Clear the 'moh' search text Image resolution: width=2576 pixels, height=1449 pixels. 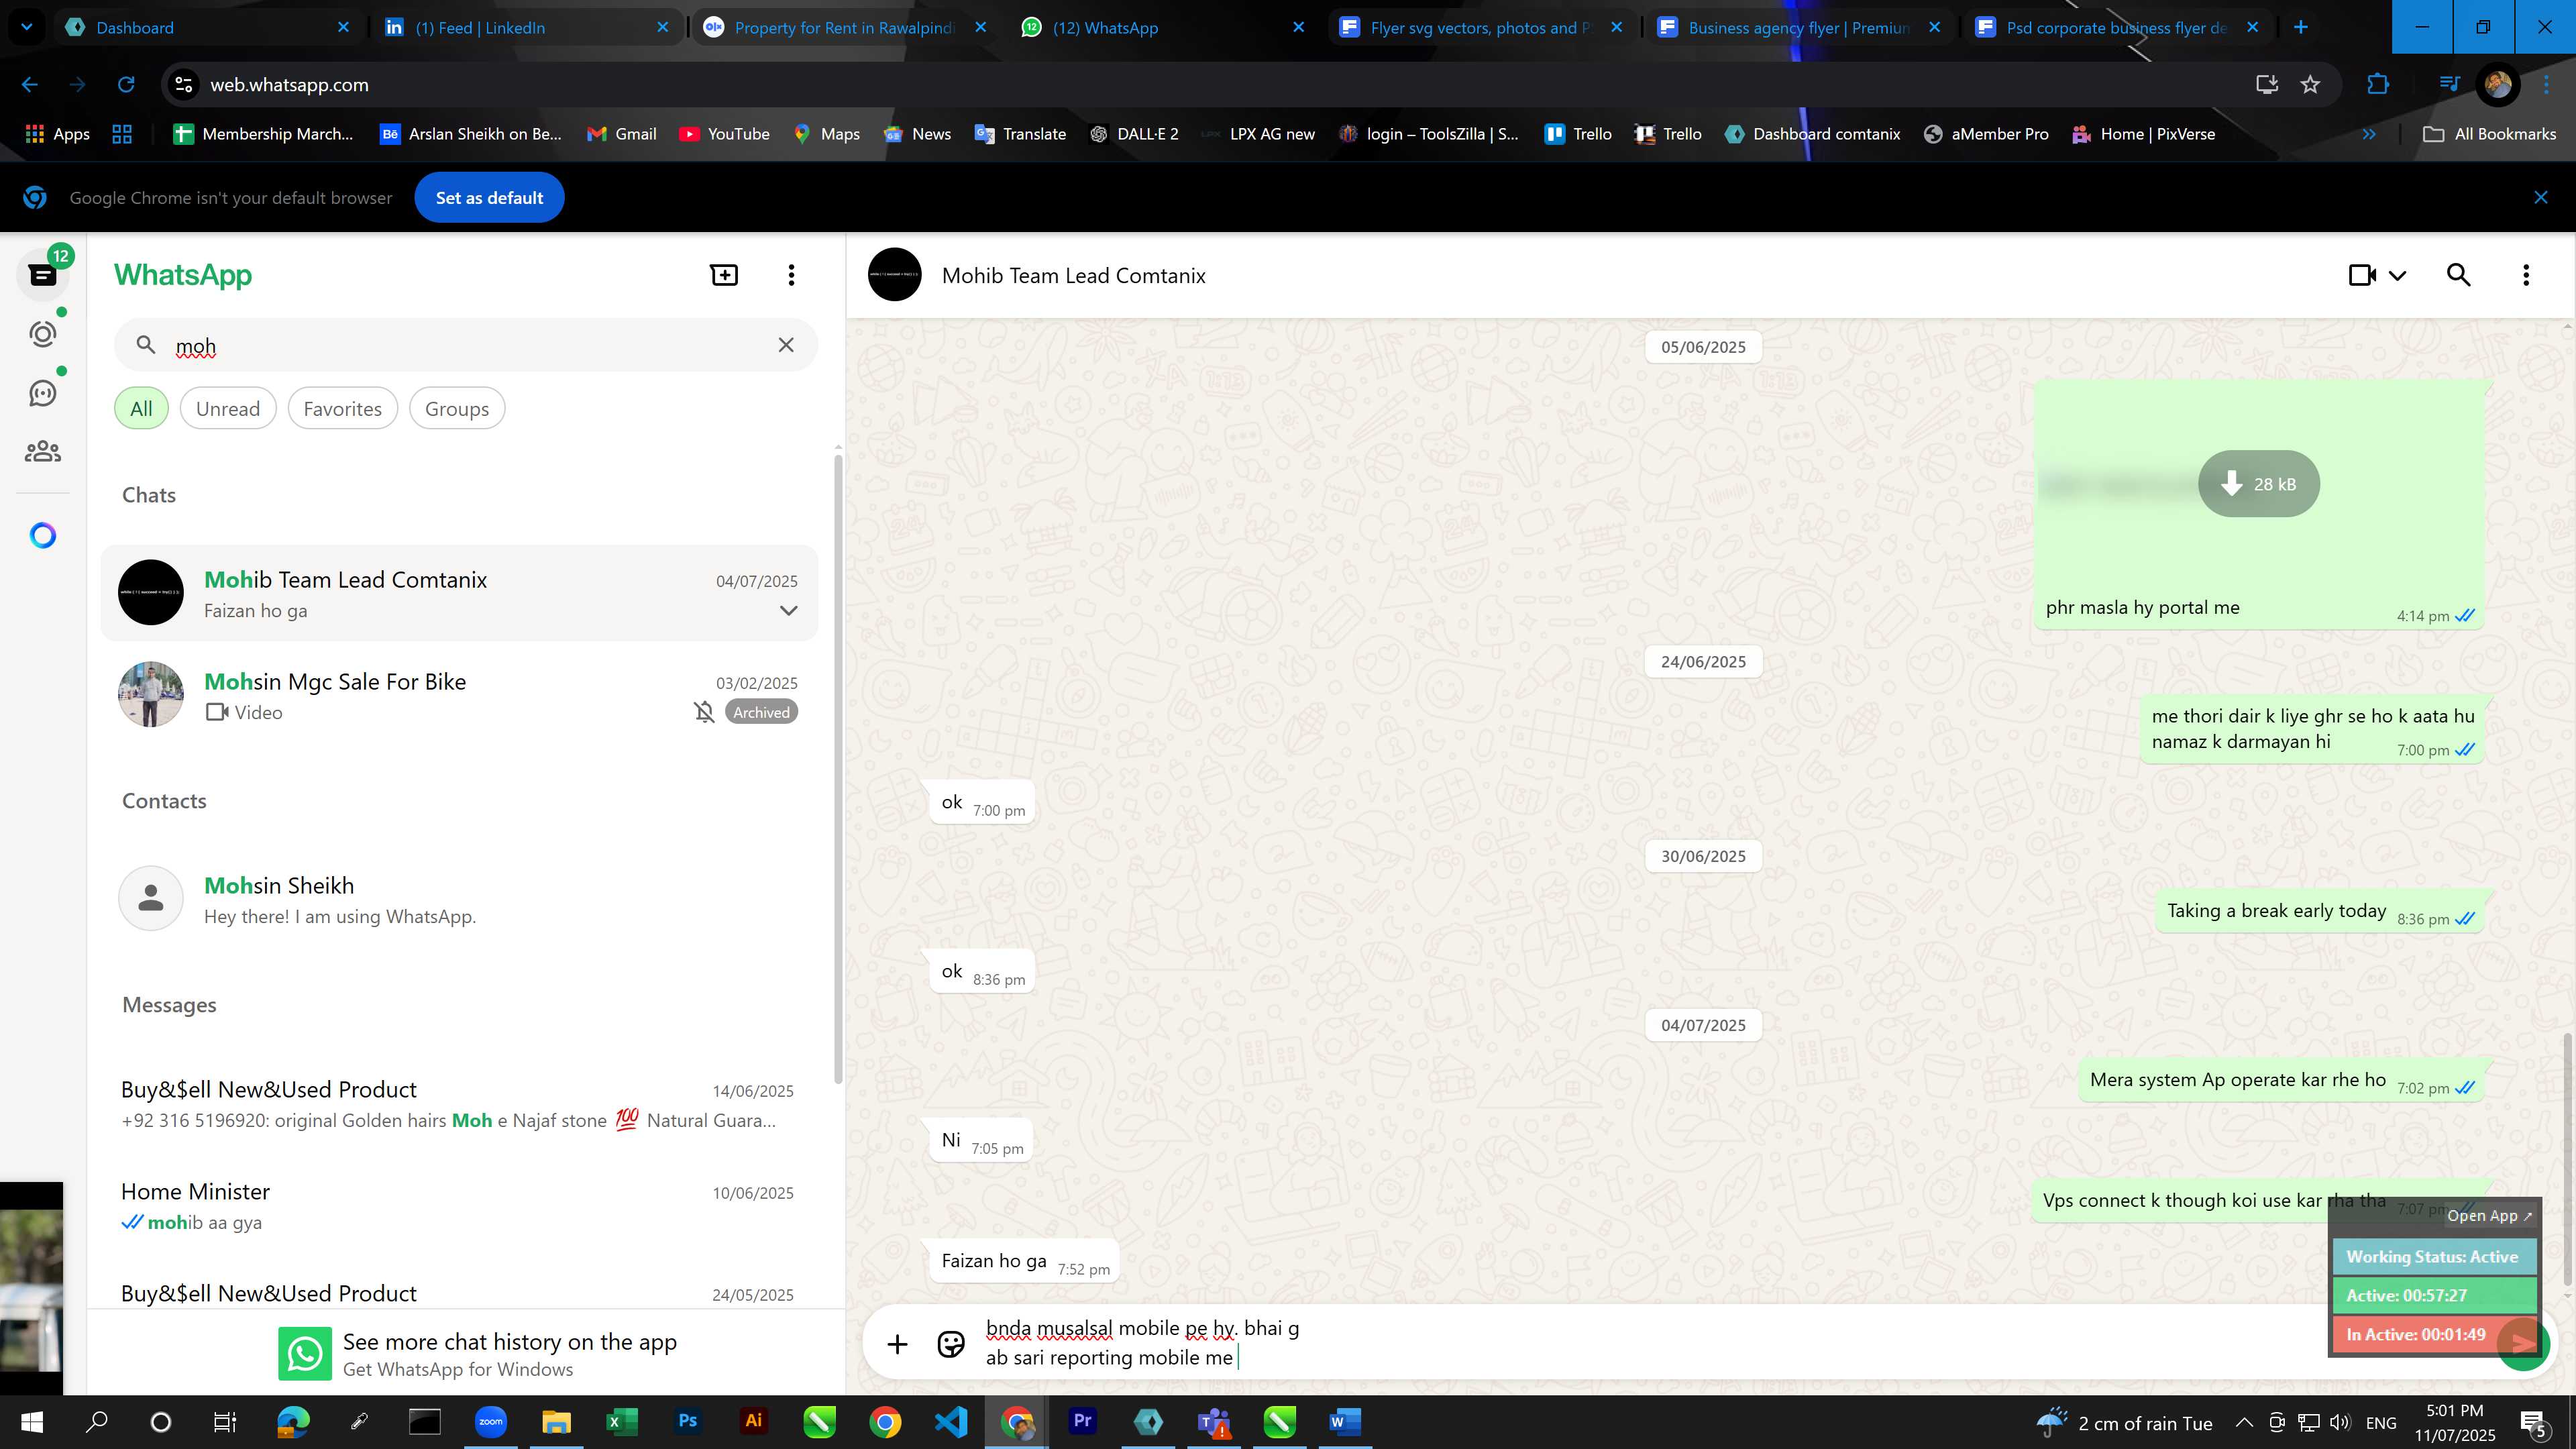click(786, 345)
